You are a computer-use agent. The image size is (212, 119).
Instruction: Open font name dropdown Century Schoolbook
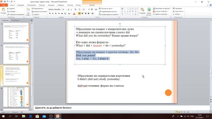click(61, 10)
